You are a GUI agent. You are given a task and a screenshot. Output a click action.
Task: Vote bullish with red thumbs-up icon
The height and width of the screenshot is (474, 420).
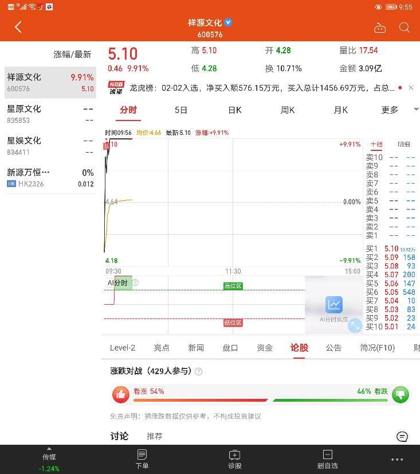click(x=121, y=394)
